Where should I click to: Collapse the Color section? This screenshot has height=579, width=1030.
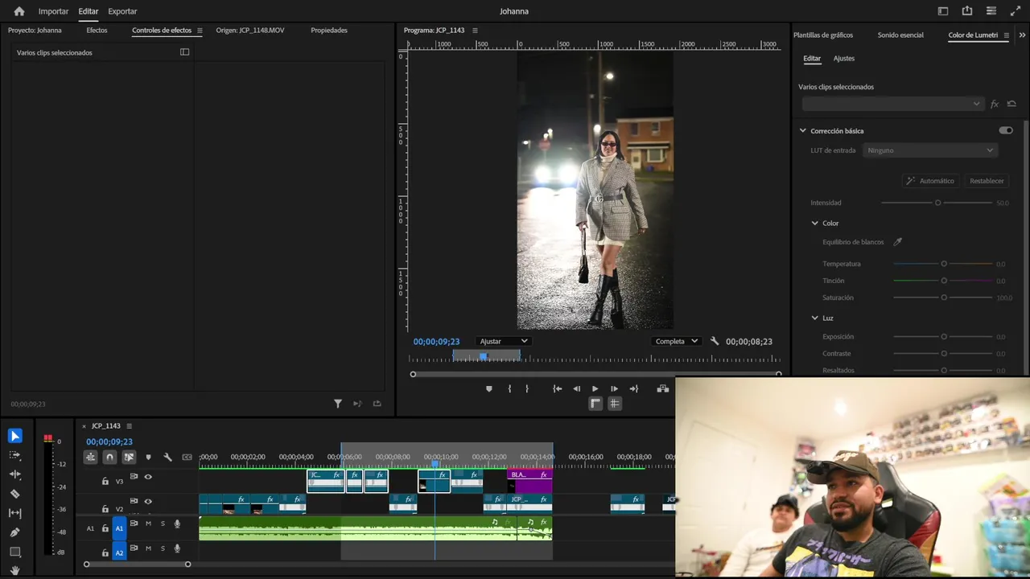pyautogui.click(x=814, y=223)
